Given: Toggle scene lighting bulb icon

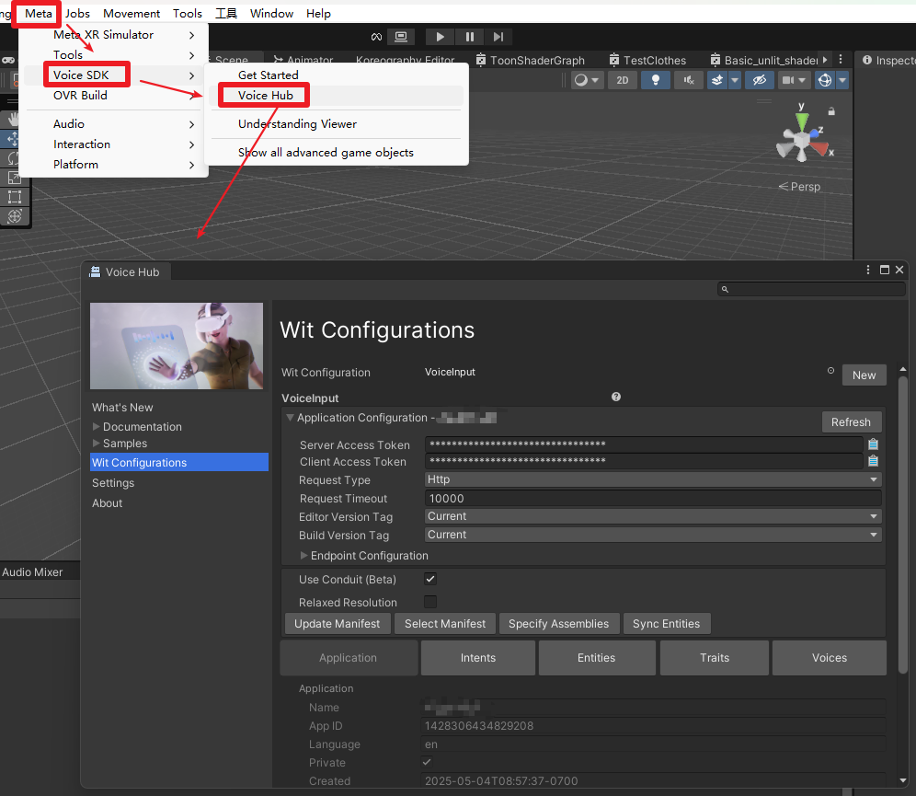Looking at the screenshot, I should 656,80.
